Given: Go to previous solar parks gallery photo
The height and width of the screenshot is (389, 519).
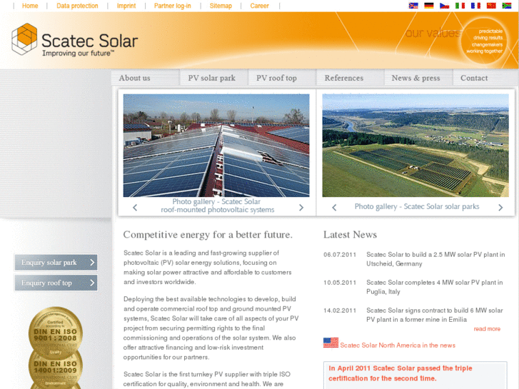Looking at the screenshot, I should [334, 208].
